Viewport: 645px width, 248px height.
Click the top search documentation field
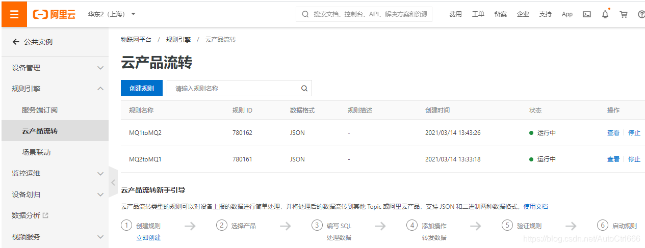[364, 14]
